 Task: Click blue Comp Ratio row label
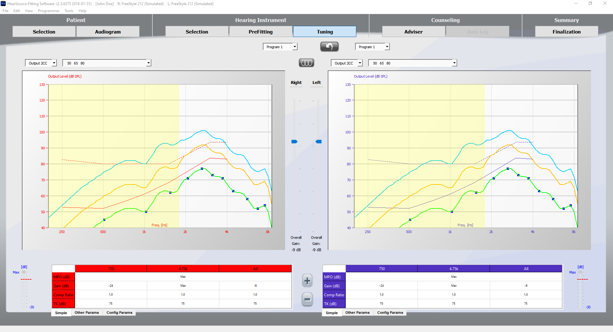334,295
